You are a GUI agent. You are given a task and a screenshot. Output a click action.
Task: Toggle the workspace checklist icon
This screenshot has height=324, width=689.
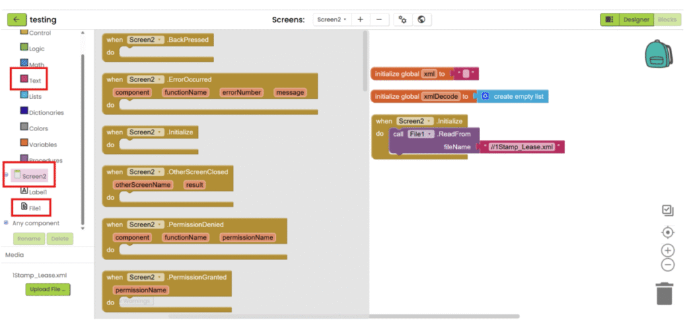[x=667, y=210]
